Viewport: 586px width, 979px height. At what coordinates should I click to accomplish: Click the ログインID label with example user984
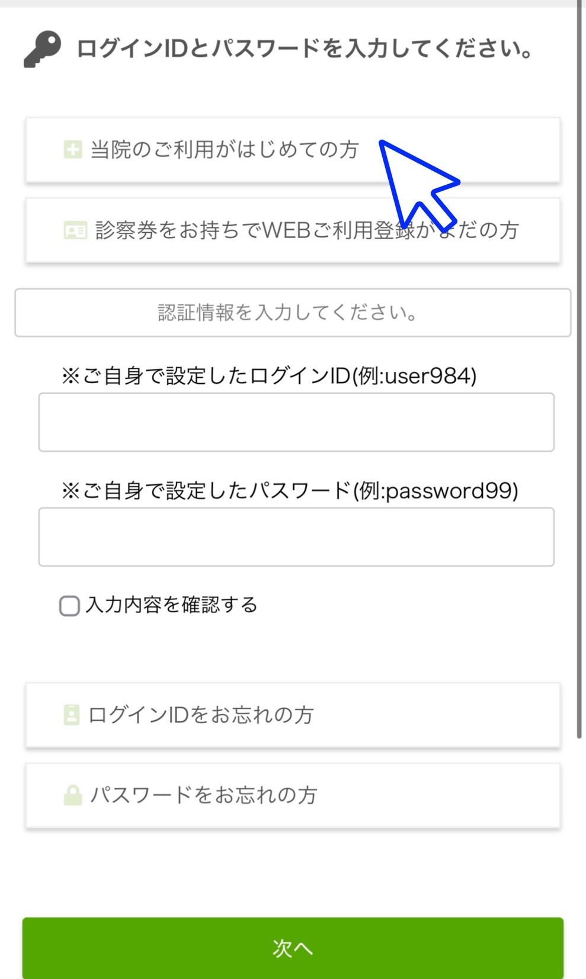point(269,376)
